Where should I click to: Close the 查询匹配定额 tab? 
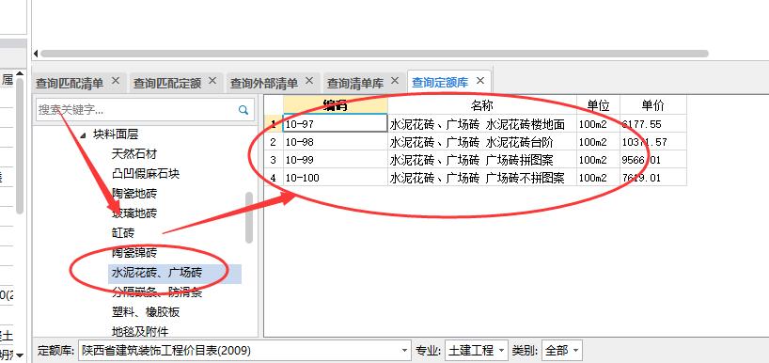(x=212, y=81)
